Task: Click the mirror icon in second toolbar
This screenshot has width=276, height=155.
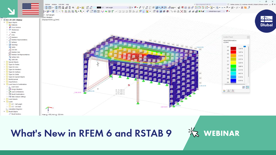Action: [178, 11]
